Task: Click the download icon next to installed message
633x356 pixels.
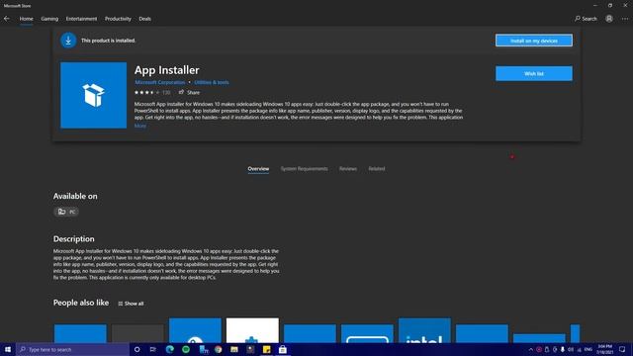Action: coord(68,41)
